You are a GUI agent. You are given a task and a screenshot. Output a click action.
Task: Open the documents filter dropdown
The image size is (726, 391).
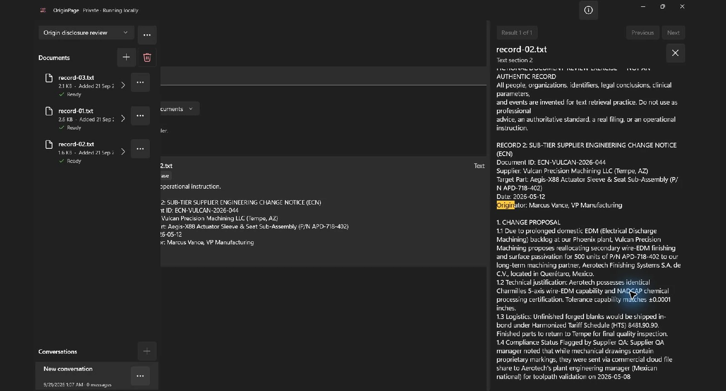coord(179,109)
